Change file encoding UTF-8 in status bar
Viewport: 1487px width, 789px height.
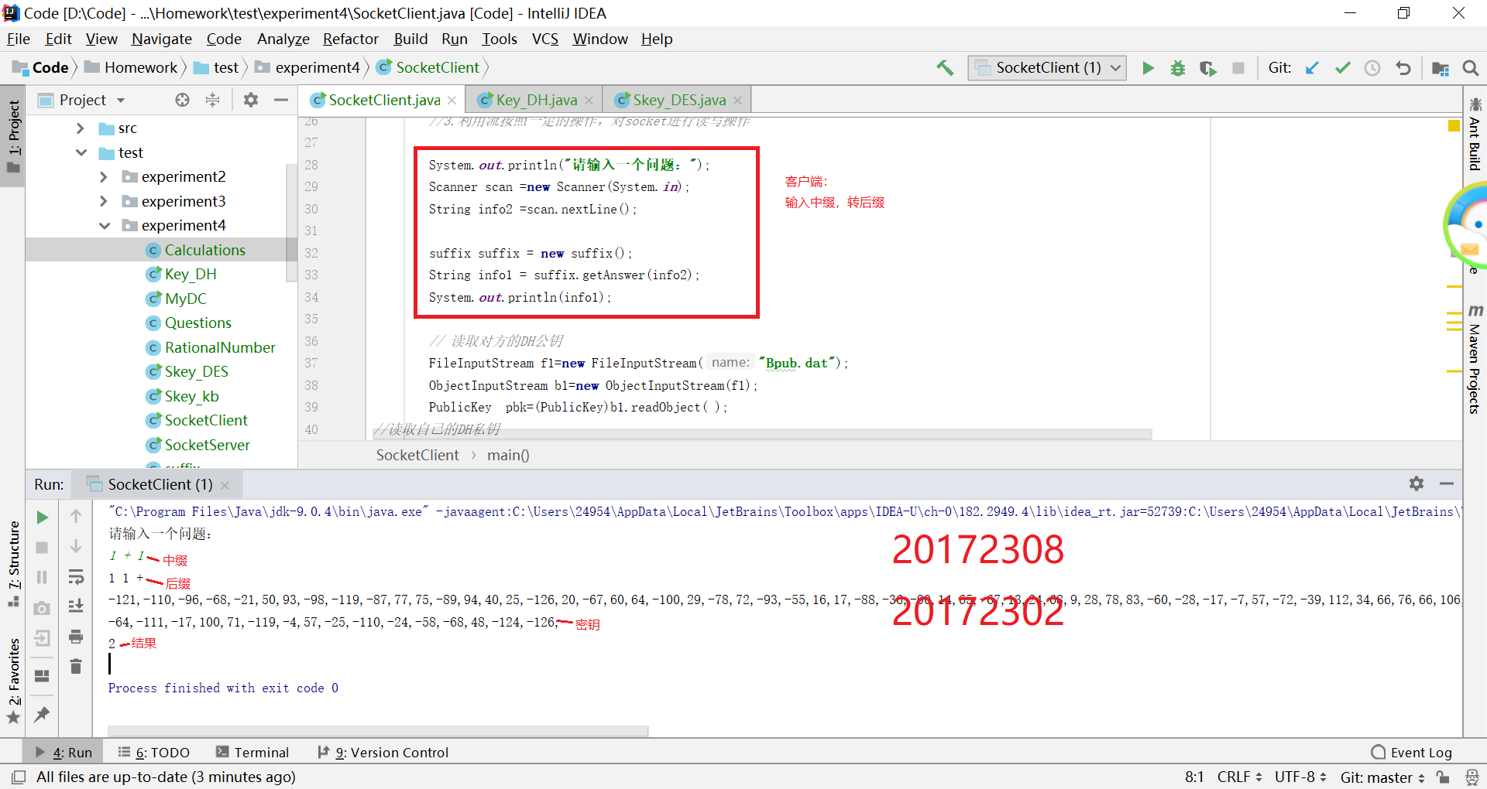(1300, 777)
